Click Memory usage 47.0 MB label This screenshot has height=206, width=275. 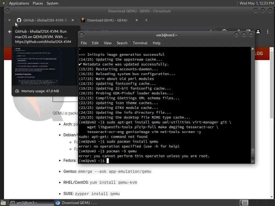tap(40, 91)
